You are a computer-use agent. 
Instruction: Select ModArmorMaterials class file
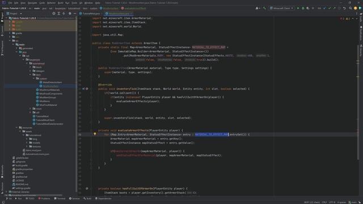point(48,90)
